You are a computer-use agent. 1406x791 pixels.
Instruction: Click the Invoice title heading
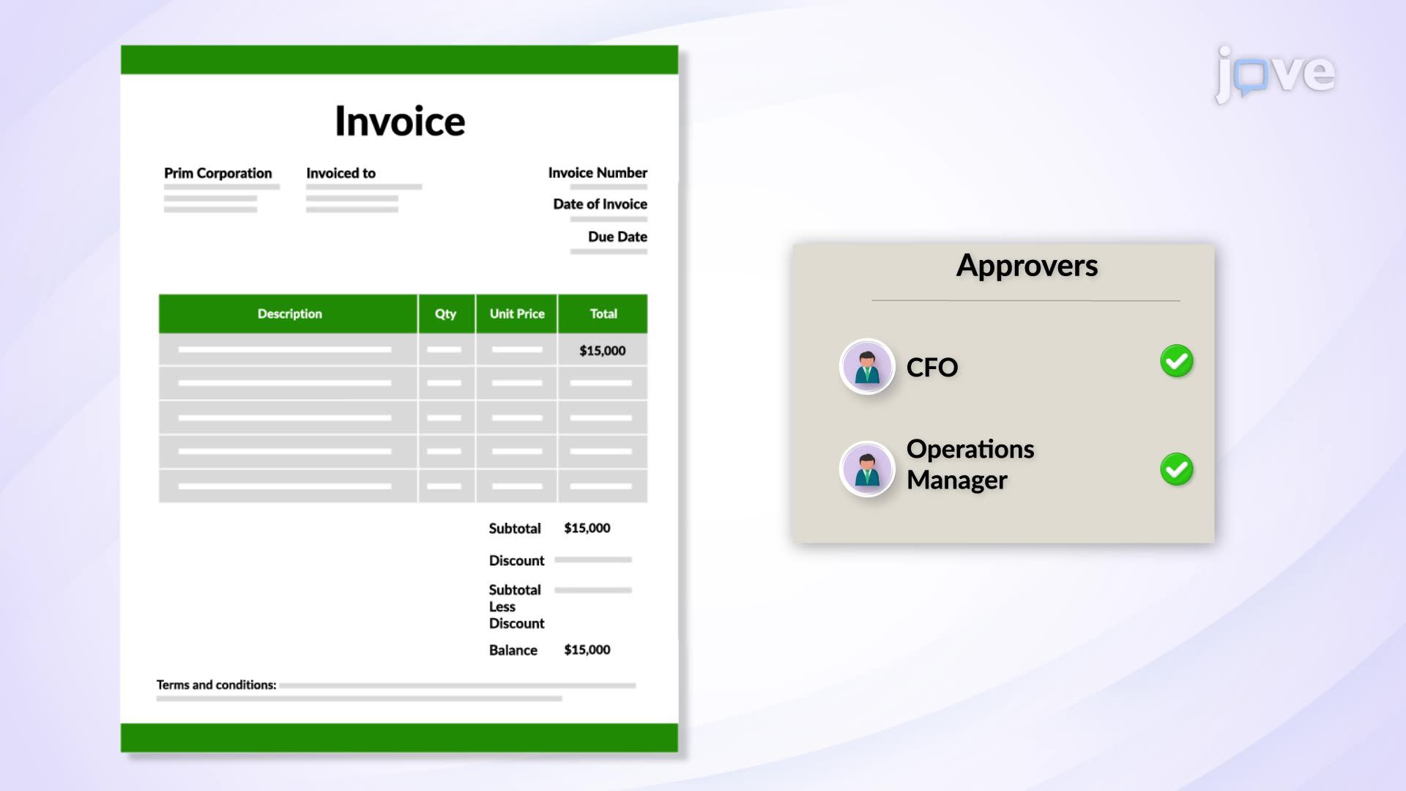coord(400,119)
